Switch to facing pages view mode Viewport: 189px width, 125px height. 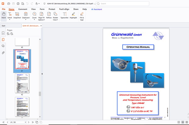(x=187, y=122)
